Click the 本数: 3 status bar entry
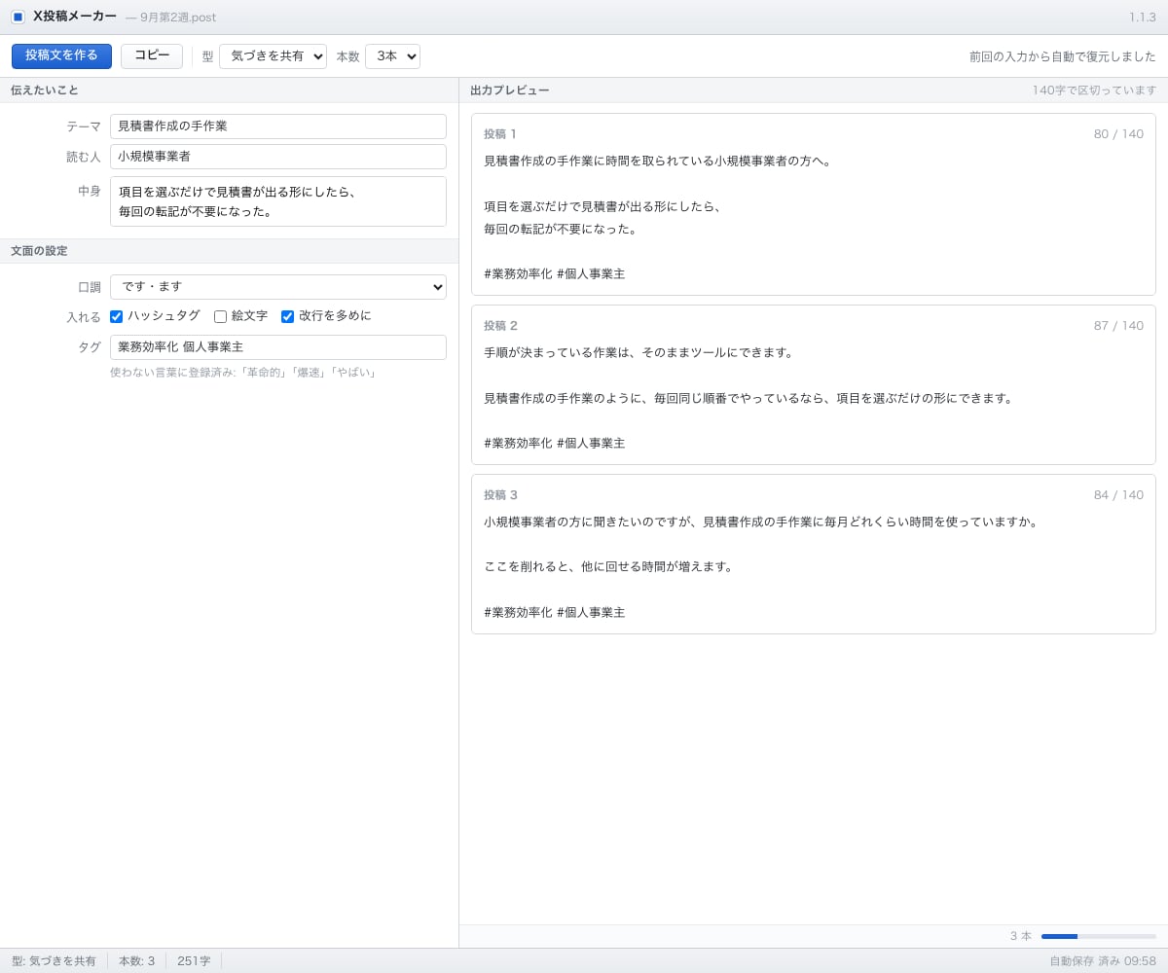The width and height of the screenshot is (1168, 973). (x=137, y=961)
